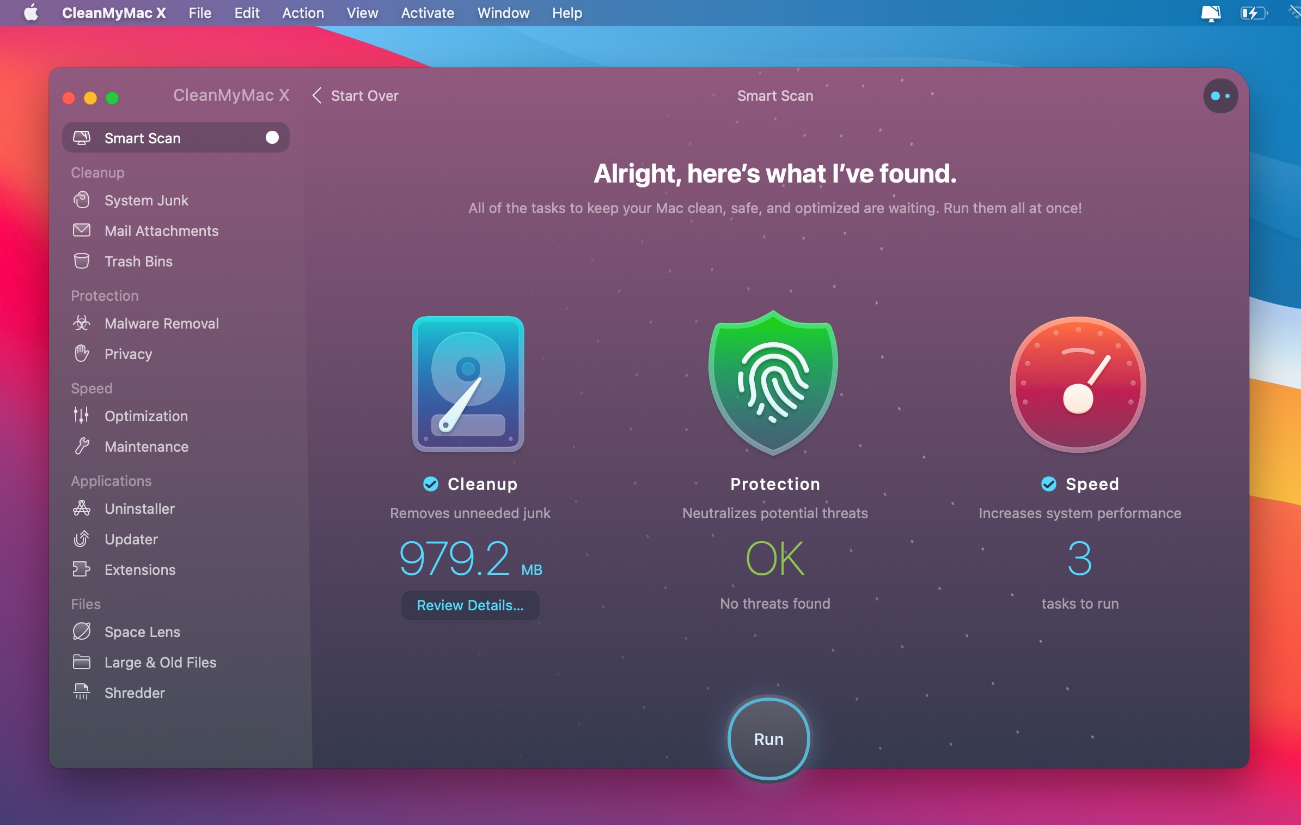Open Space Lens under Files
Screen dimensions: 1301x825
pyautogui.click(x=142, y=632)
